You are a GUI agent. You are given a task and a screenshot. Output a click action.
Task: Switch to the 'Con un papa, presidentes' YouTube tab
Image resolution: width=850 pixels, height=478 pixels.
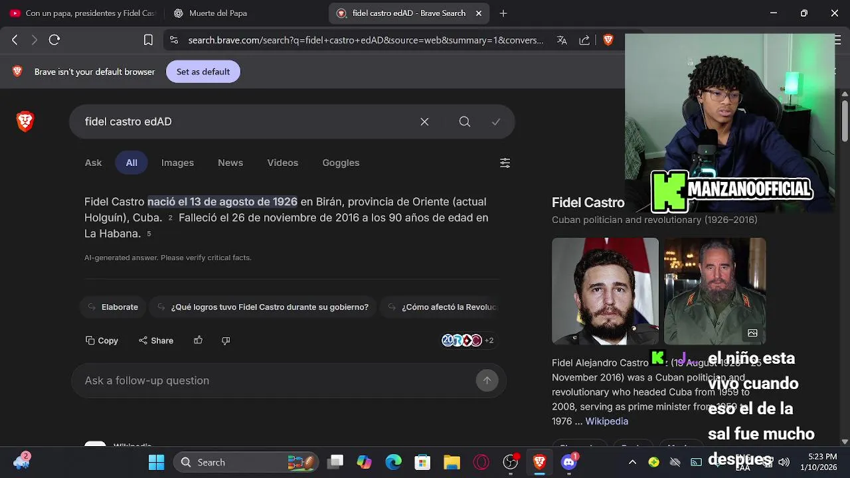point(82,13)
